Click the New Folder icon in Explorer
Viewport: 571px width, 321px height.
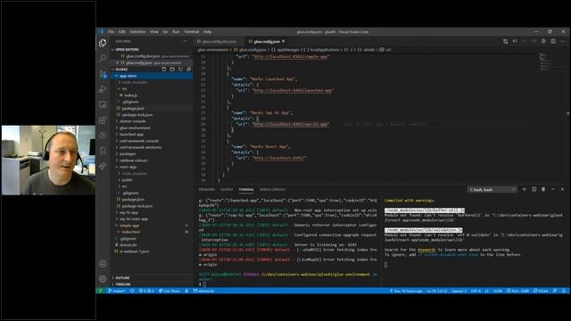pyautogui.click(x=172, y=70)
